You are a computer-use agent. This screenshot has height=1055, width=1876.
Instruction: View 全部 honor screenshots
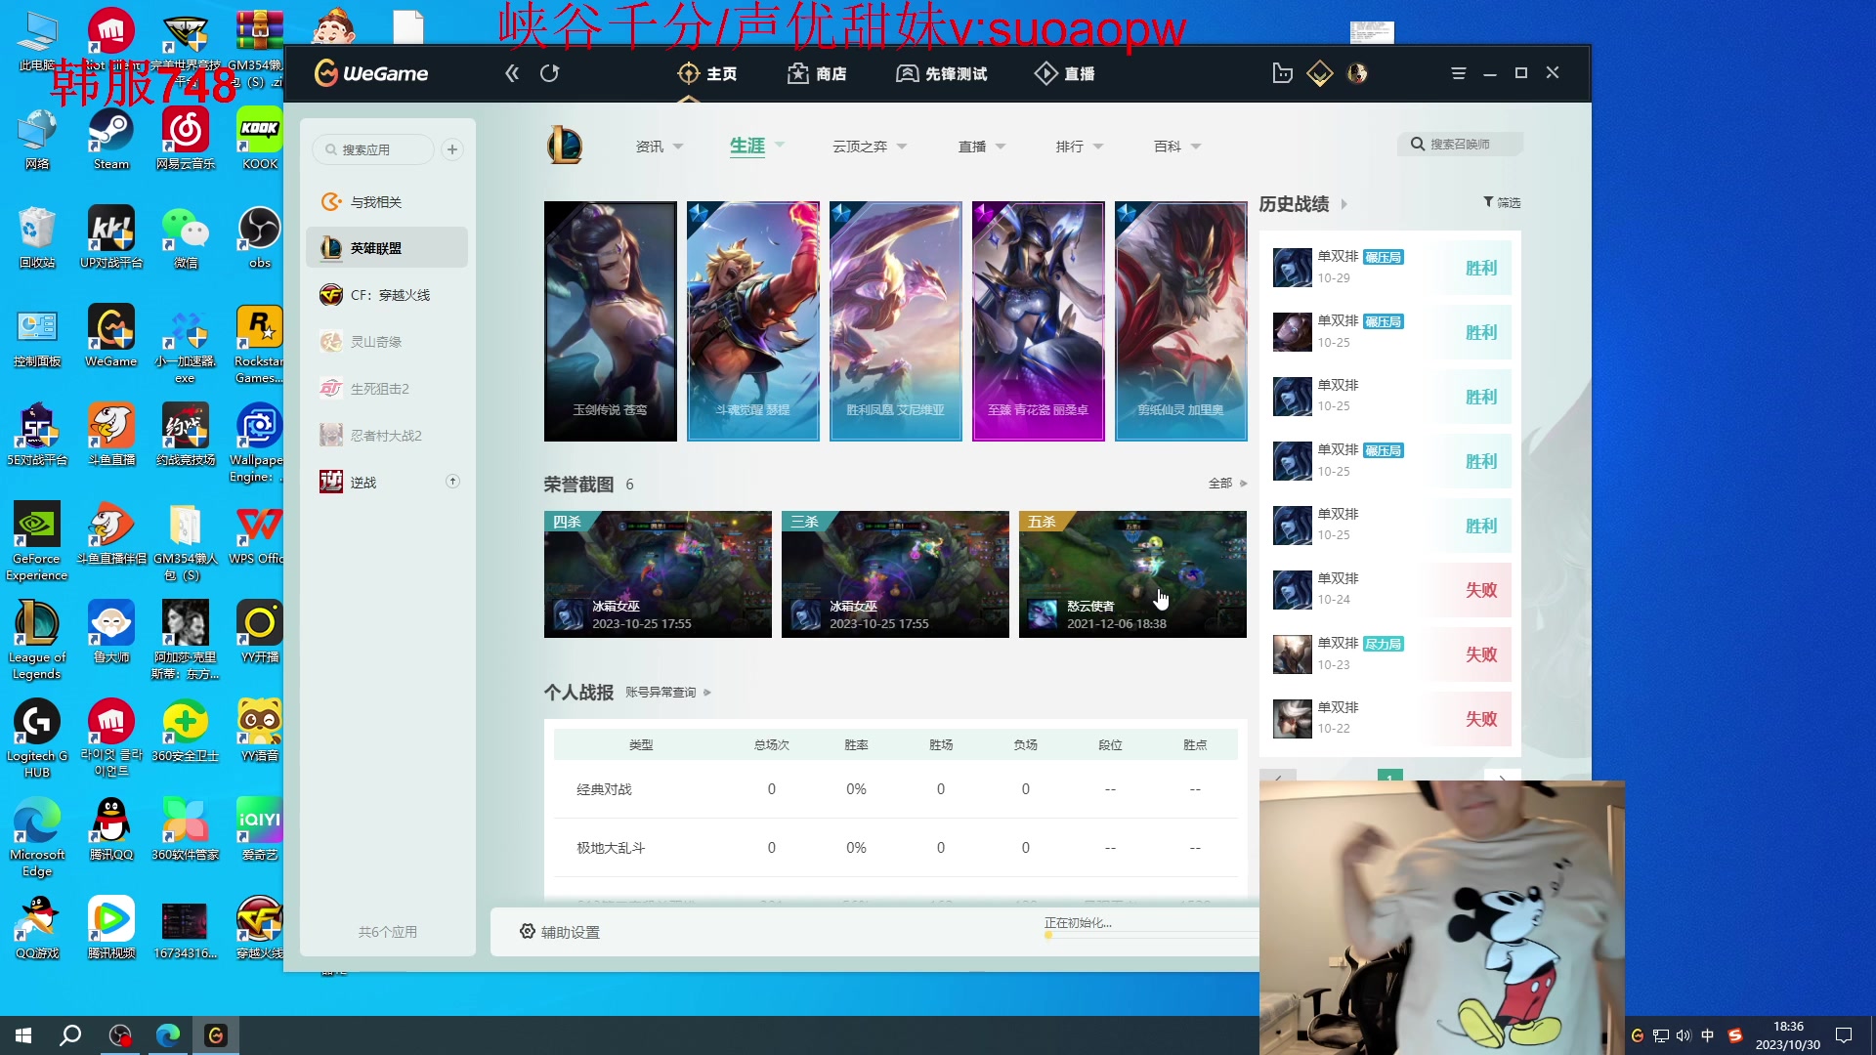[x=1227, y=484]
